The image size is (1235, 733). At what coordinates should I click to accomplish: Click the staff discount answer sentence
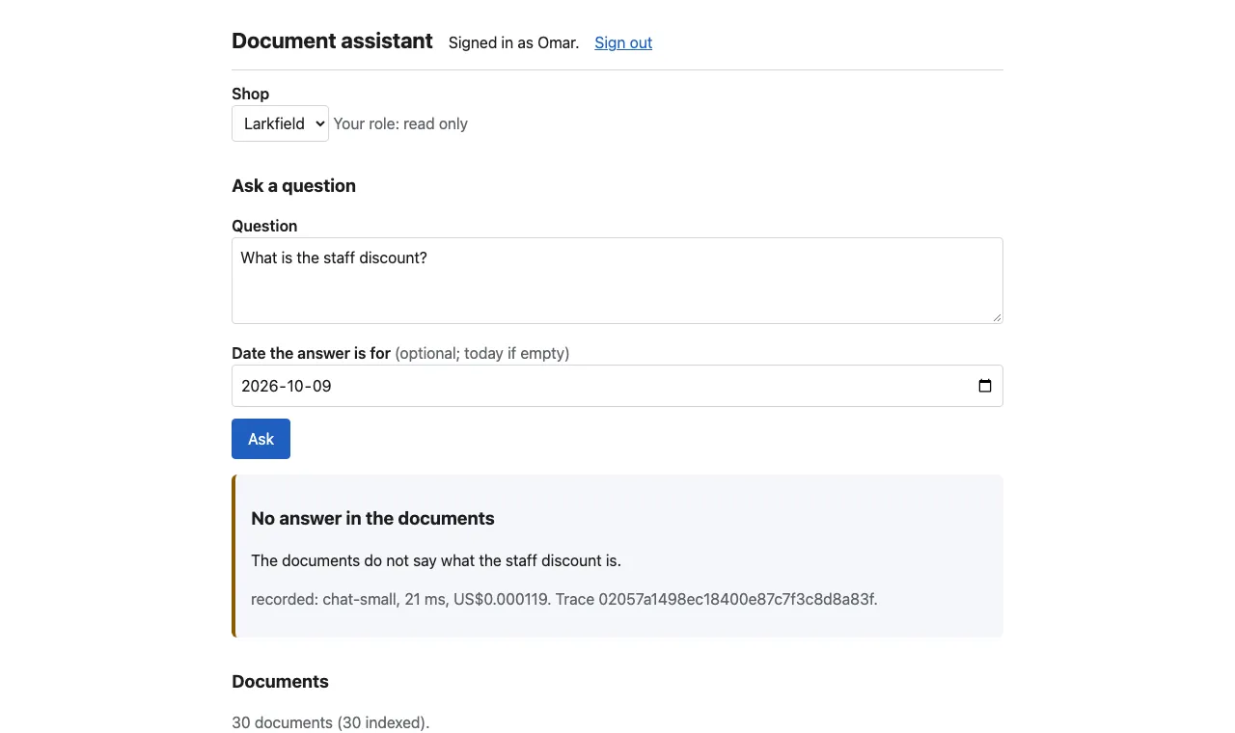[x=436, y=560]
